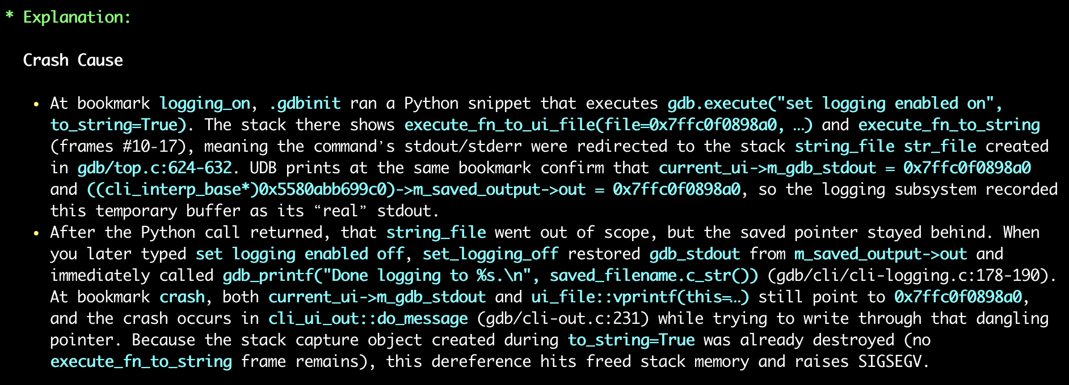Click the gdb_printf("Done logging to %s.\n" code

point(381,276)
